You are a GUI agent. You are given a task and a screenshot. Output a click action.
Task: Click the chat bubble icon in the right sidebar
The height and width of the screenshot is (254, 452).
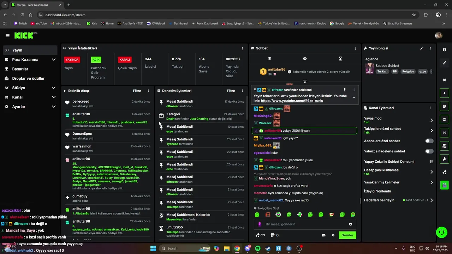(x=444, y=119)
